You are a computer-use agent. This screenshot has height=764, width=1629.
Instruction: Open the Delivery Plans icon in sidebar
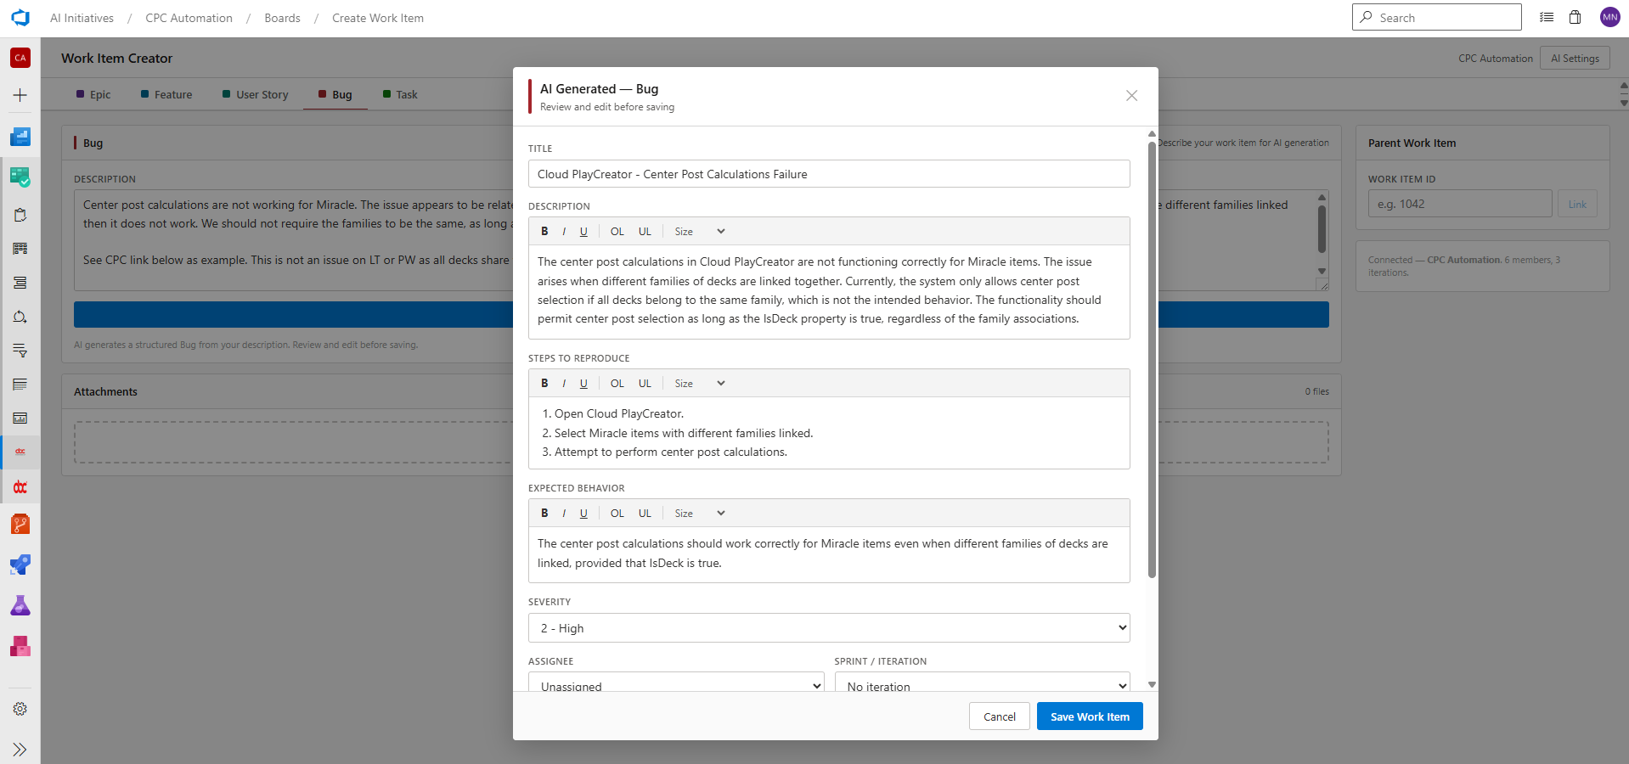coord(20,385)
